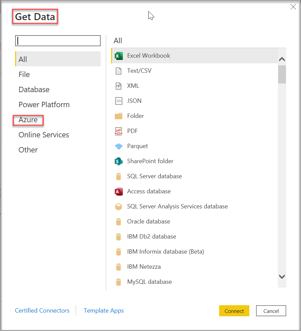301x331 pixels.
Task: Click the Access database icon
Action: click(x=118, y=192)
